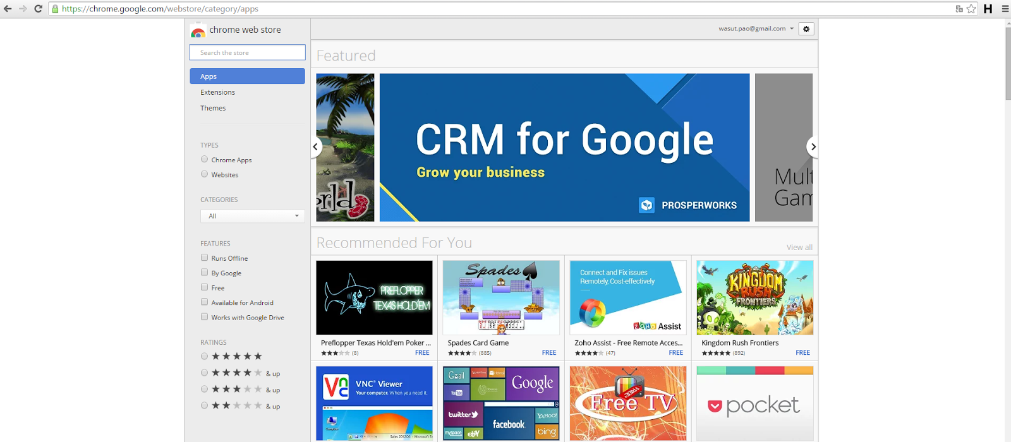This screenshot has width=1011, height=442.
Task: Select the Apps section
Action: [247, 76]
